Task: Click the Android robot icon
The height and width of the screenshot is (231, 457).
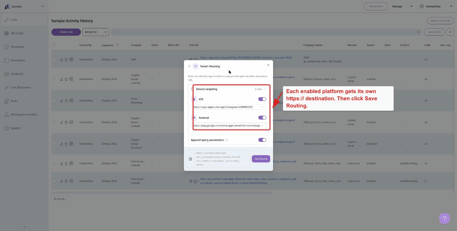Action: tap(194, 118)
